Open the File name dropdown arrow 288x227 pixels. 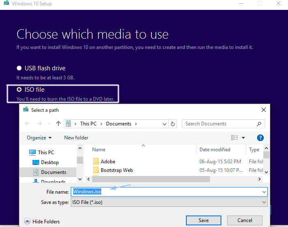coord(264,192)
